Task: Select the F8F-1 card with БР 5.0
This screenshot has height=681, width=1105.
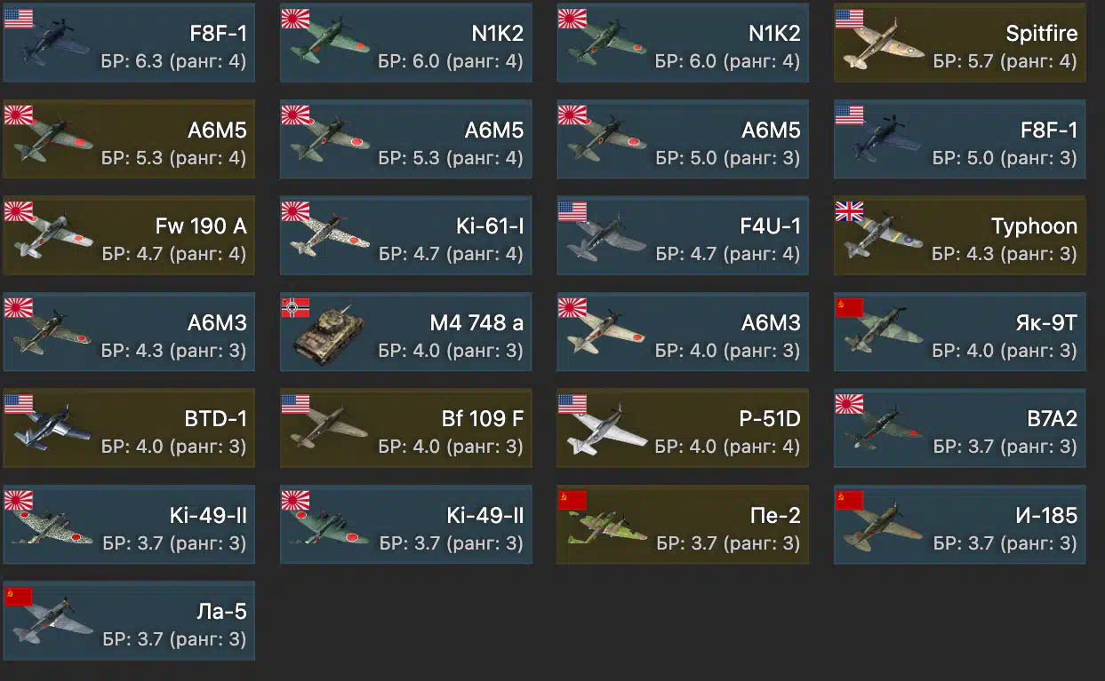Action: coord(960,139)
